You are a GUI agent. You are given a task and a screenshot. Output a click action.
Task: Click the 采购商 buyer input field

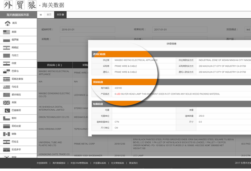(x=87, y=39)
